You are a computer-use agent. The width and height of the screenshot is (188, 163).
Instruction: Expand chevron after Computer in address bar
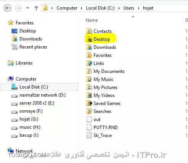(x=82, y=8)
